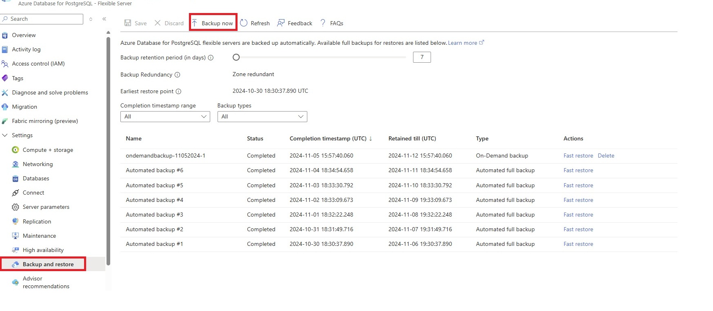Click the Feedback person icon
The width and height of the screenshot is (713, 311).
point(281,23)
